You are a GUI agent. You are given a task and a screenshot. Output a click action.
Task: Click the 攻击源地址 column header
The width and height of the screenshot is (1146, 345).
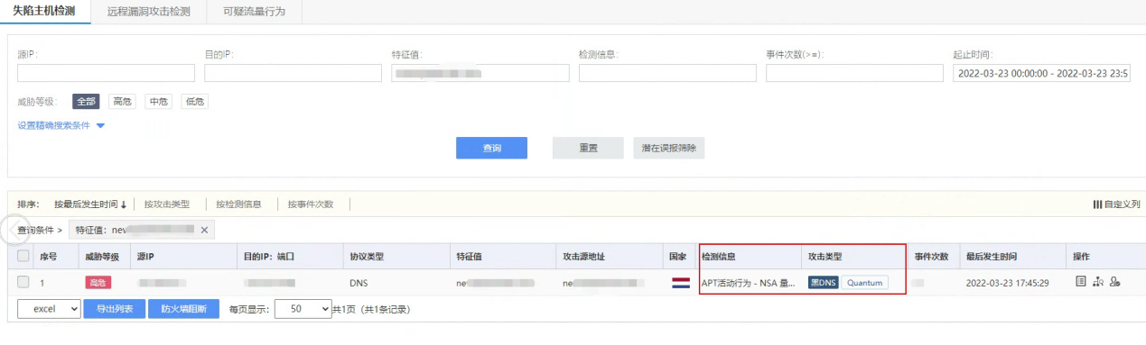click(583, 257)
